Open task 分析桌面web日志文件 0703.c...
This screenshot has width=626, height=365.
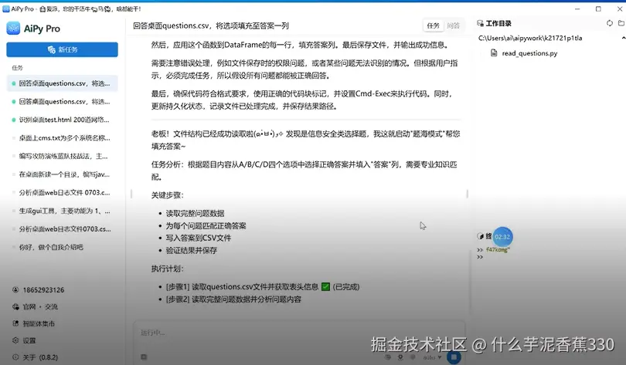tap(63, 192)
